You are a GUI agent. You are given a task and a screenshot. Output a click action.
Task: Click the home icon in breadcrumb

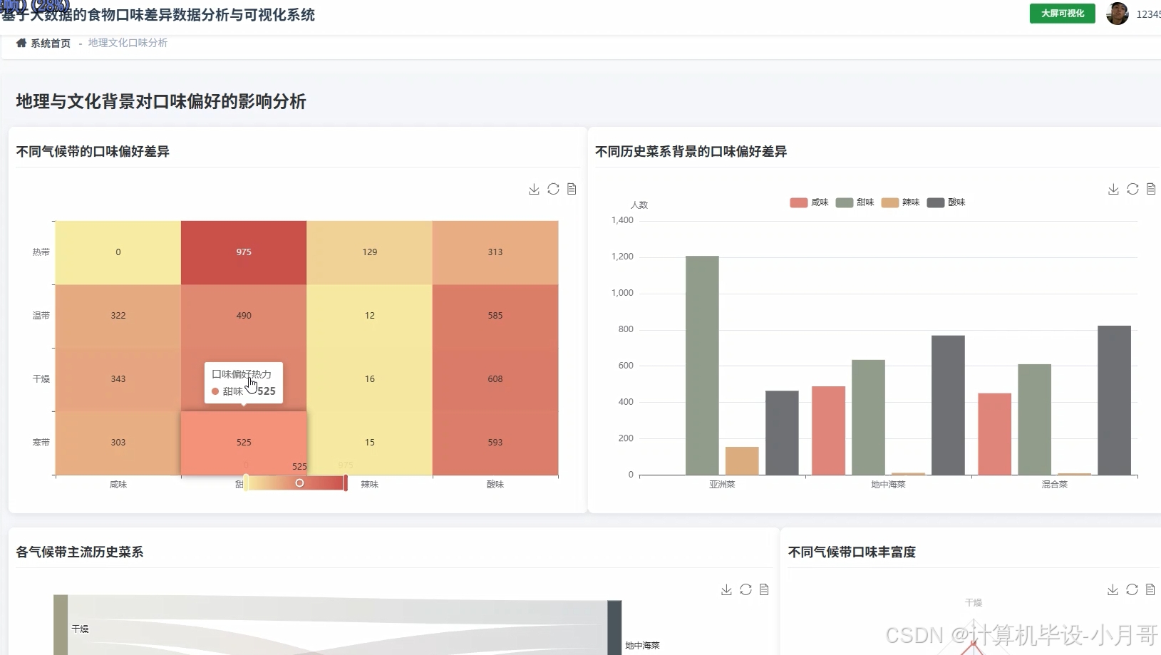21,43
